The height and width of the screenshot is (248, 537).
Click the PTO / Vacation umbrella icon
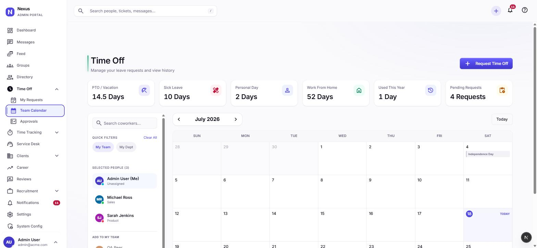[x=144, y=90]
